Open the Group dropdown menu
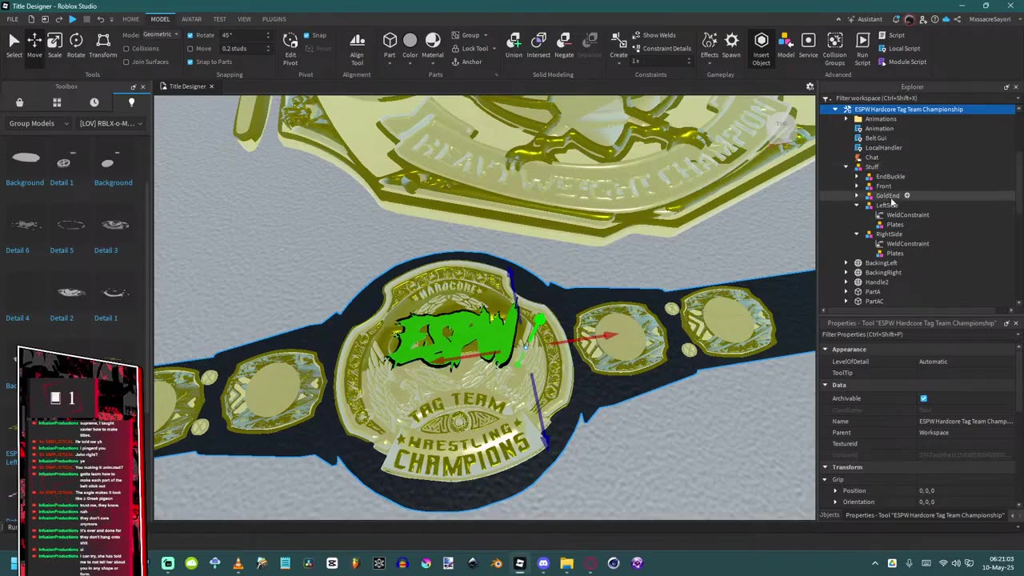The height and width of the screenshot is (576, 1024). coord(469,35)
